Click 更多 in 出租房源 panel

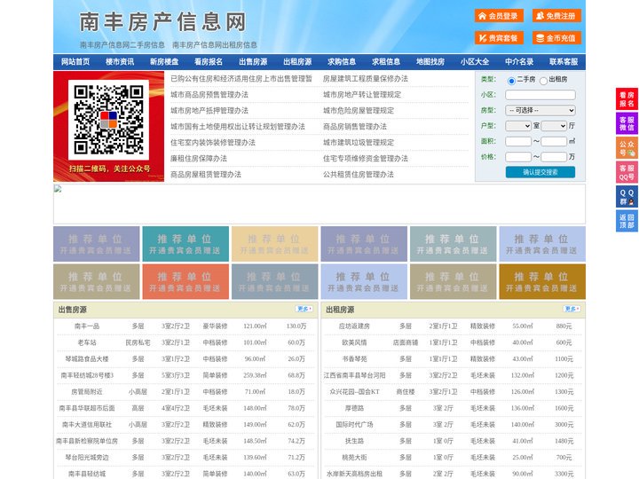(572, 310)
